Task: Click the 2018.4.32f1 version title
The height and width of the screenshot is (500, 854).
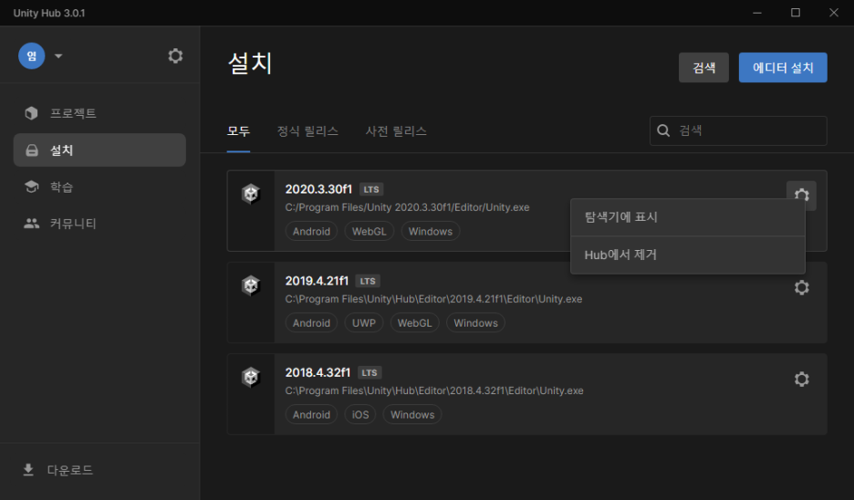Action: (318, 372)
